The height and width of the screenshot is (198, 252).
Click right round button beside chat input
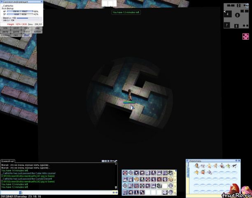(x=117, y=193)
